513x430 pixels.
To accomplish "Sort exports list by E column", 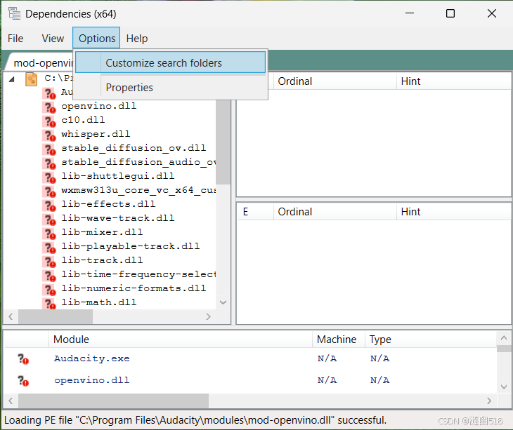I will (256, 212).
